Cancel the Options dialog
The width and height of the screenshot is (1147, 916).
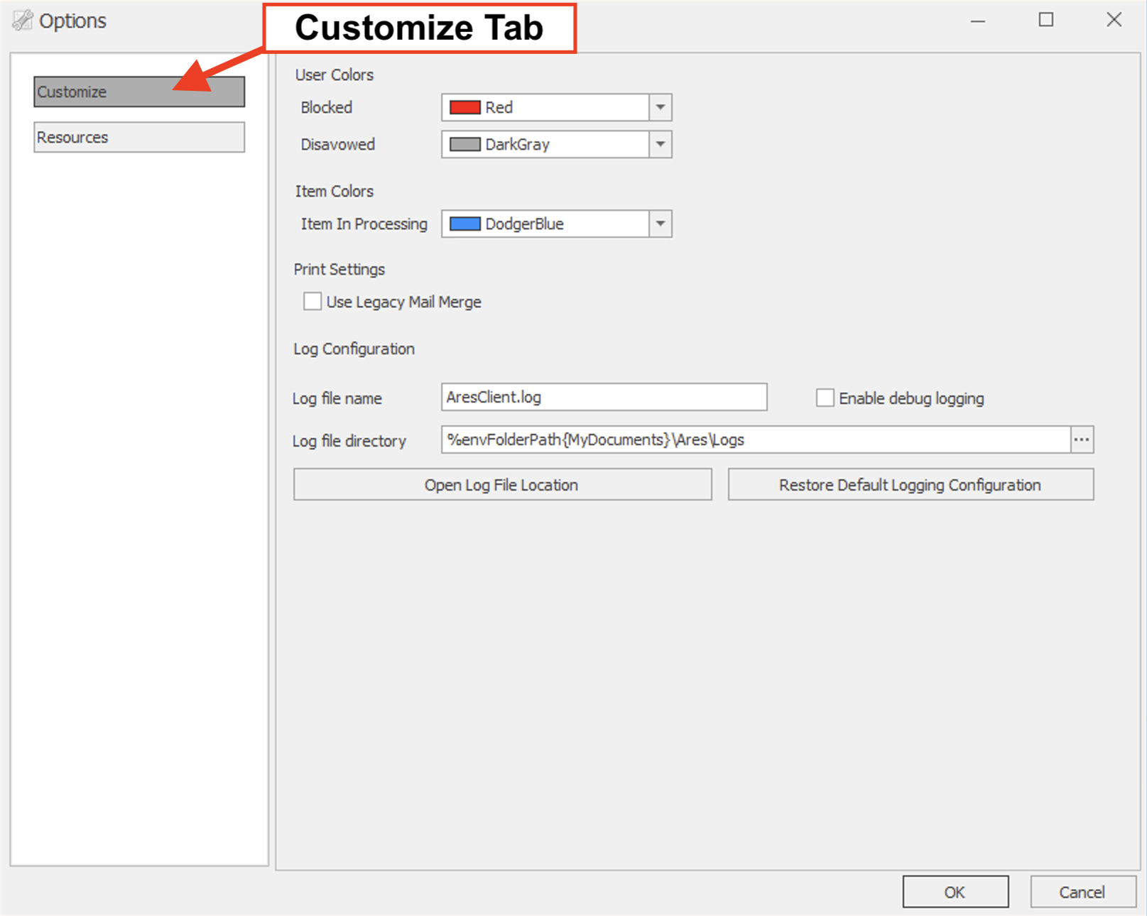tap(1082, 892)
